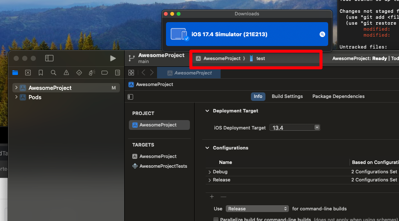Switch to the Package Dependencies tab
Screen dimensions: 399x221
click(x=338, y=96)
